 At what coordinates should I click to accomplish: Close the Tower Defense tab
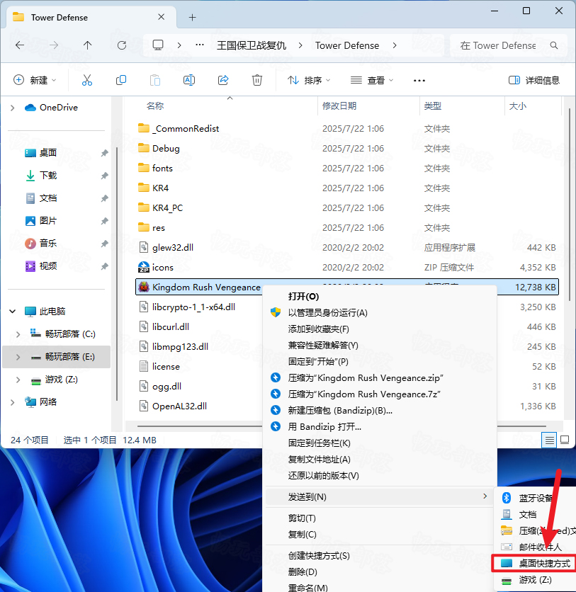(161, 17)
